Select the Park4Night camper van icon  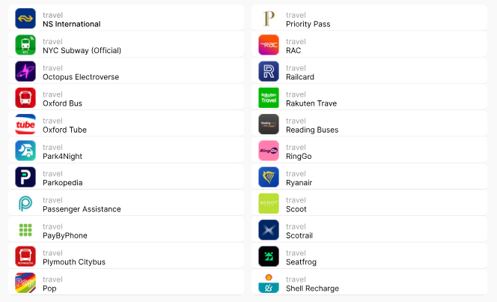(25, 151)
